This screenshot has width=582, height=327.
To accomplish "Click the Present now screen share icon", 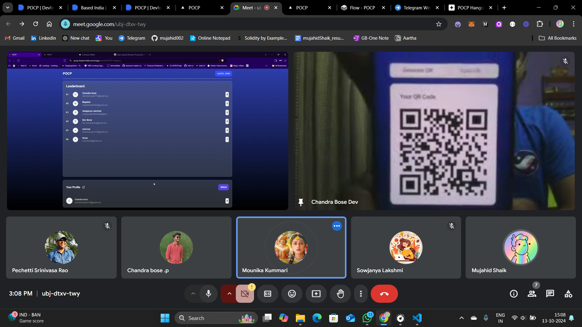I will click(x=316, y=294).
